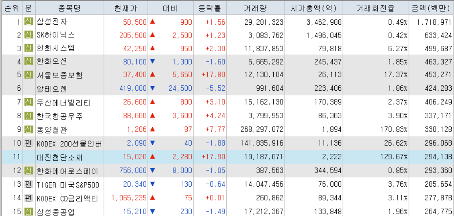Image resolution: width=454 pixels, height=216 pixels.
Task: Click red up arrow in 한국항공우주 row
Action: (x=153, y=116)
